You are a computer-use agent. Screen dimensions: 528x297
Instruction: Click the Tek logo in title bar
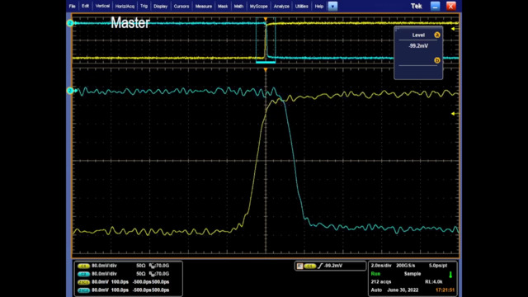pos(416,6)
